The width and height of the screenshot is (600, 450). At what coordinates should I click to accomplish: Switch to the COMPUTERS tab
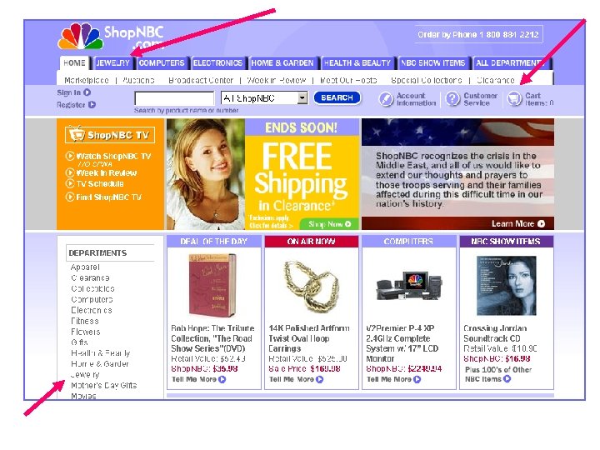[162, 63]
